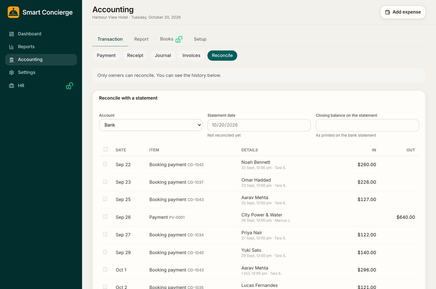This screenshot has width=436, height=289.
Task: Focus the Closing balance input field
Action: [x=367, y=125]
